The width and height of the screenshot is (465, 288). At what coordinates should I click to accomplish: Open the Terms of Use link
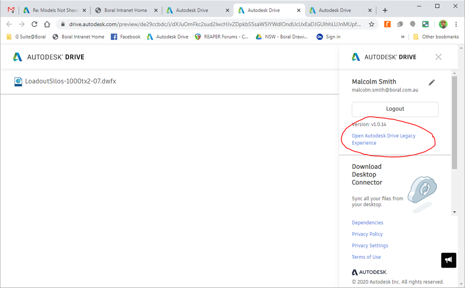tap(366, 257)
